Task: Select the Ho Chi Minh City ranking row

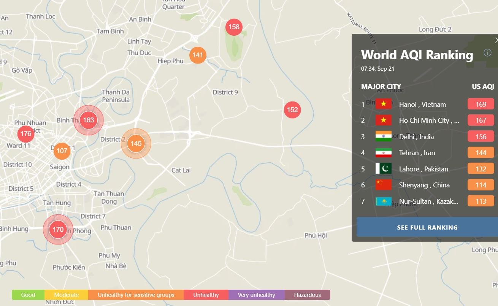Action: pyautogui.click(x=429, y=120)
